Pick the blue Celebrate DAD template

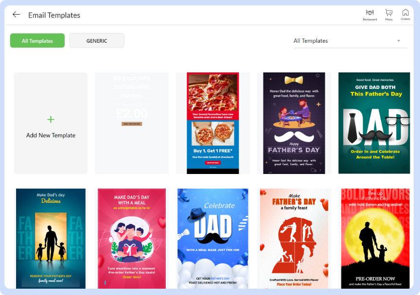213,238
